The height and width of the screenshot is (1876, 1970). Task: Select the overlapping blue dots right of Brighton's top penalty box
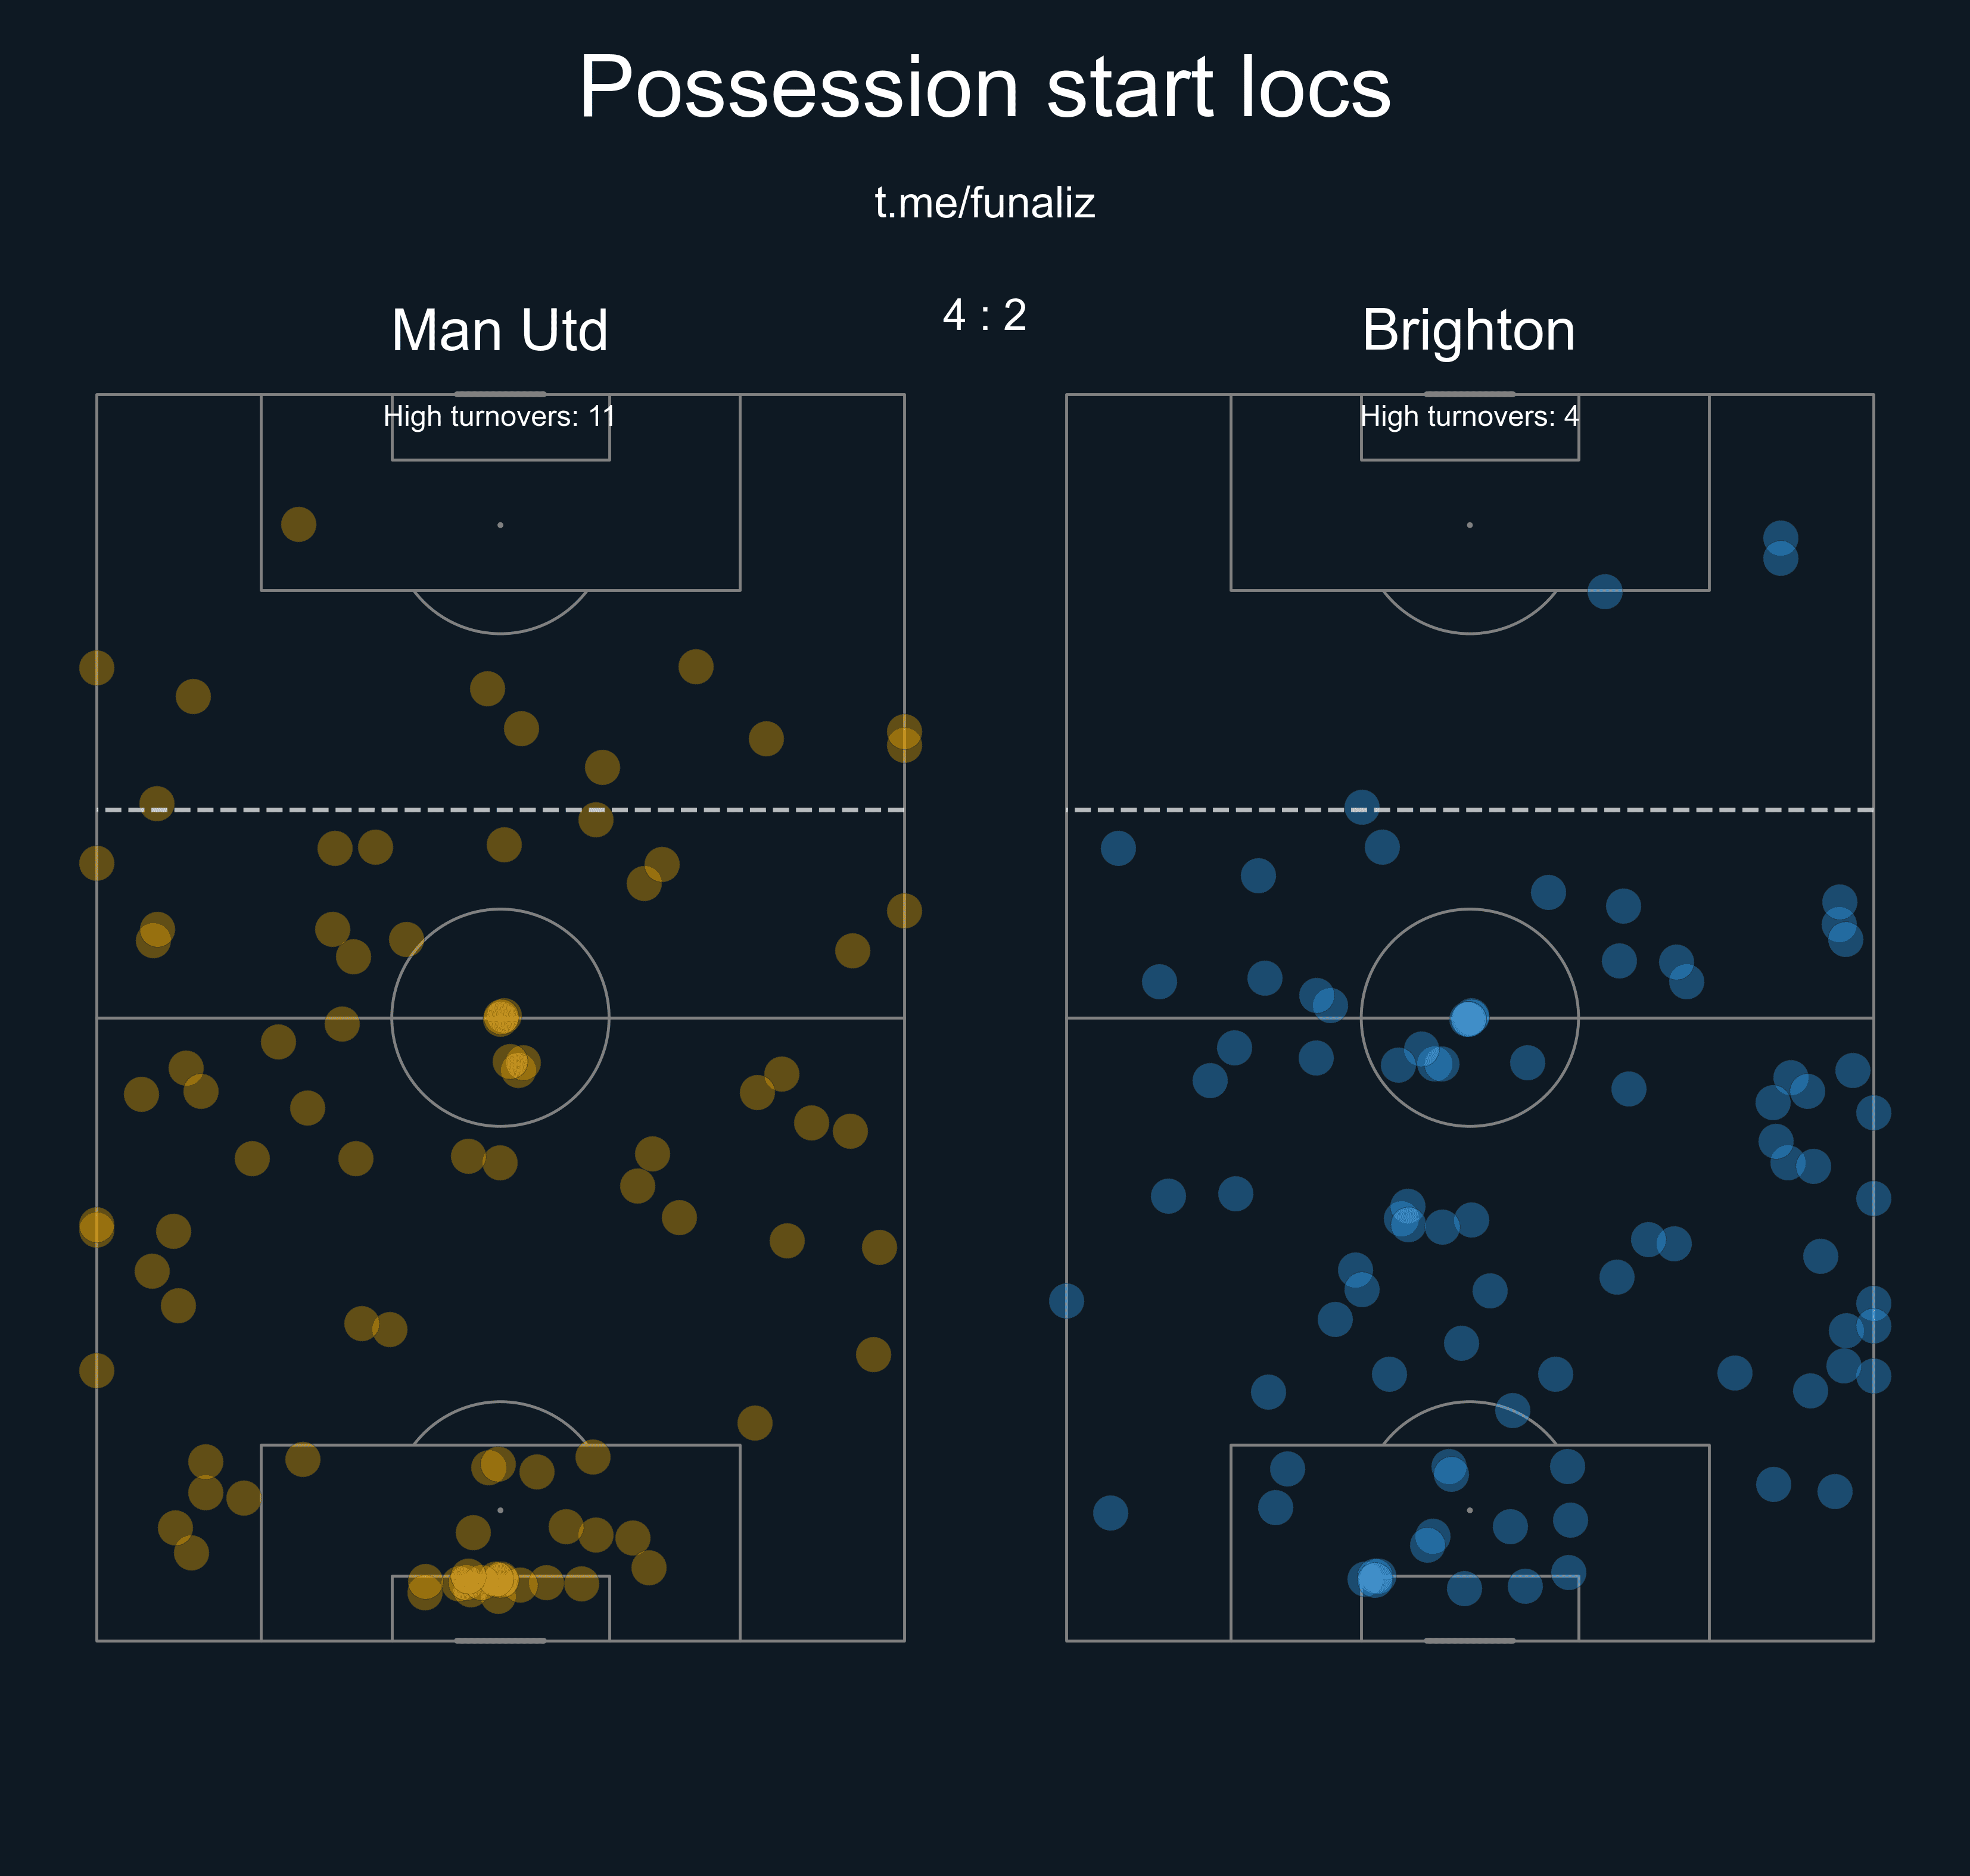[x=1780, y=548]
